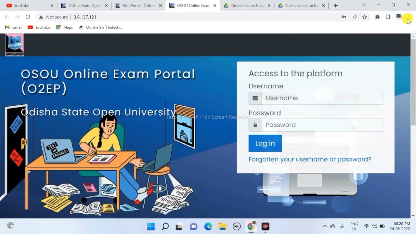Focus the Username input field

pos(322,98)
